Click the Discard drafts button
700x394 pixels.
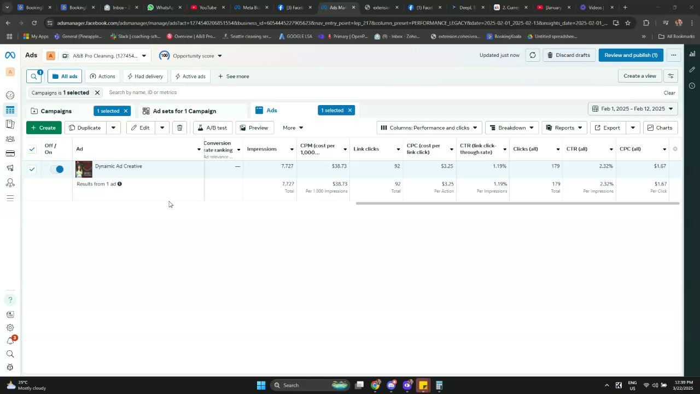tap(569, 55)
